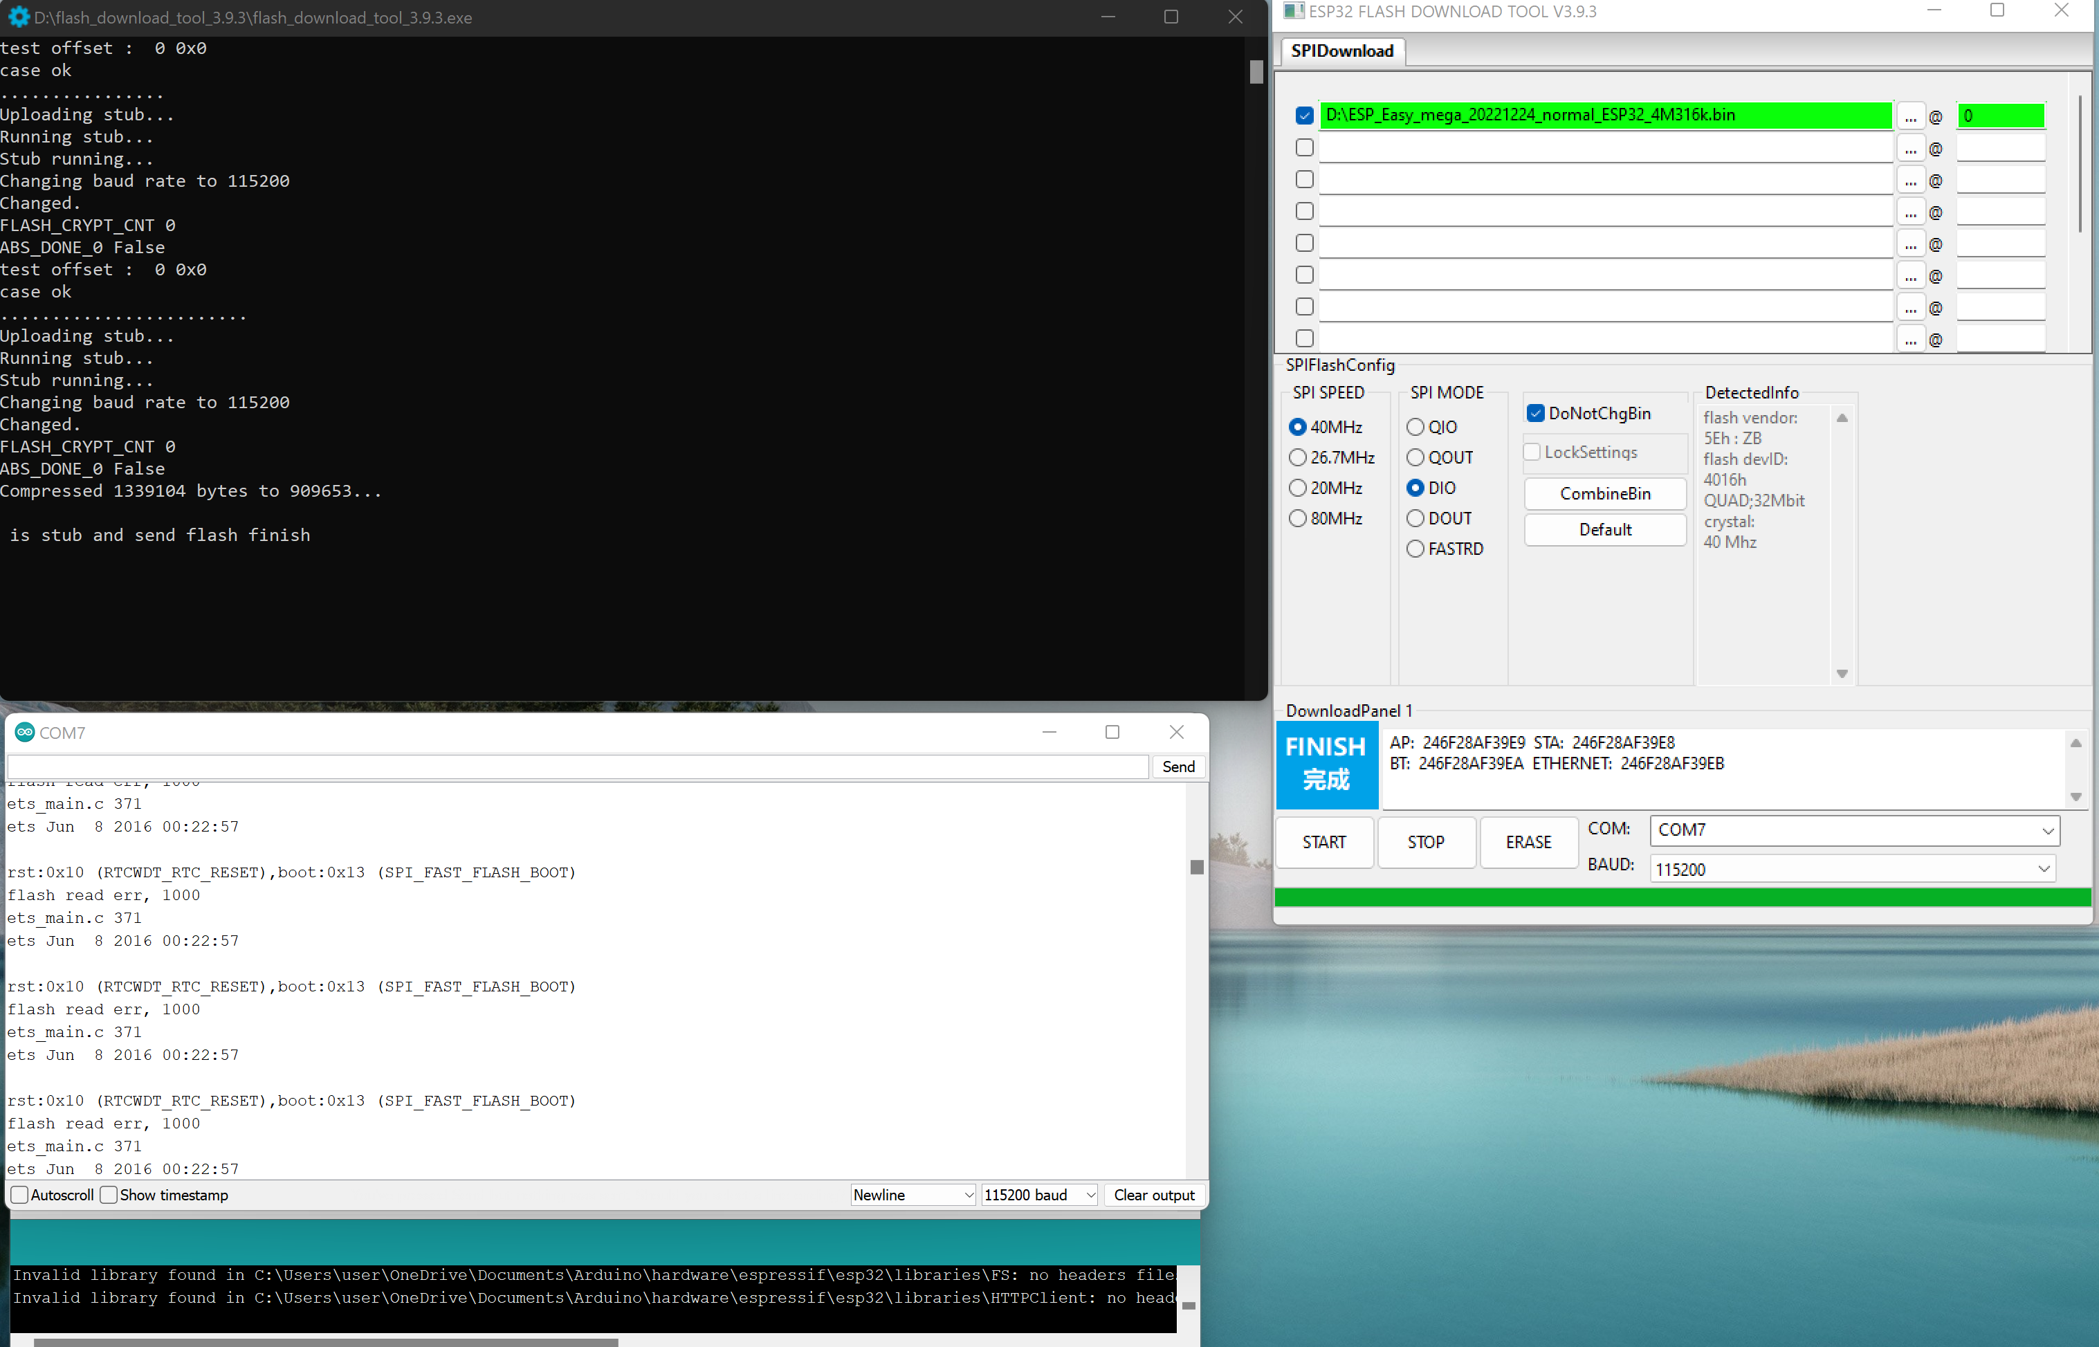2099x1347 pixels.
Task: Click the 'QUAD;32Mbit' detected info text
Action: click(x=1754, y=500)
